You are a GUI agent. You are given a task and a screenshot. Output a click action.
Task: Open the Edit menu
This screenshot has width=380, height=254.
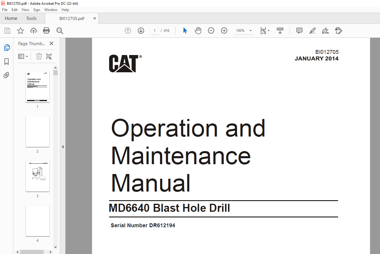coord(15,10)
